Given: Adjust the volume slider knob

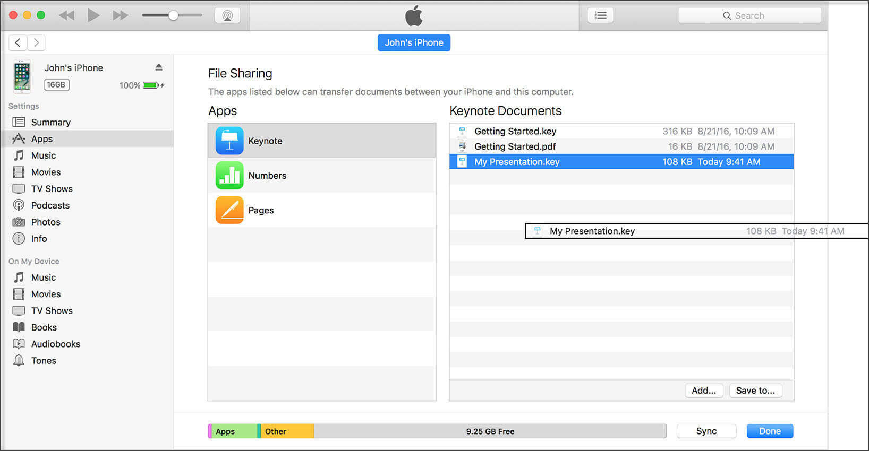Looking at the screenshot, I should point(173,15).
